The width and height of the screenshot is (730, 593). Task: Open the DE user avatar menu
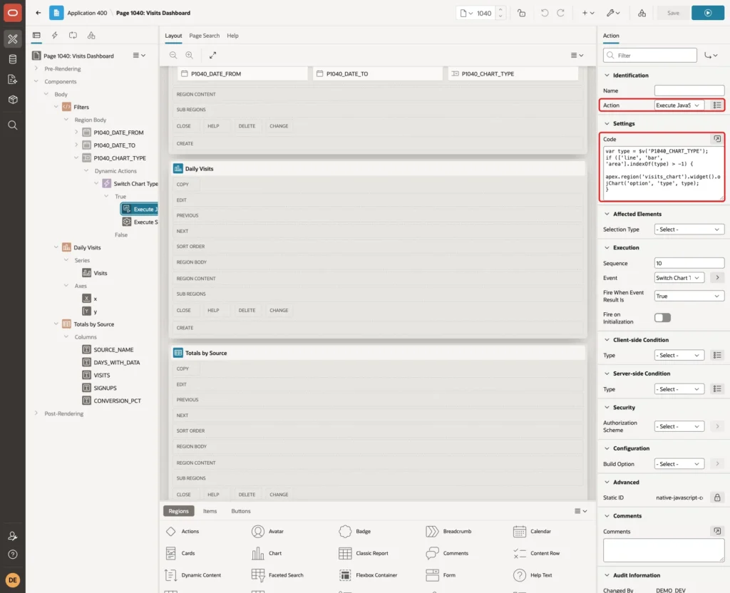click(x=13, y=580)
